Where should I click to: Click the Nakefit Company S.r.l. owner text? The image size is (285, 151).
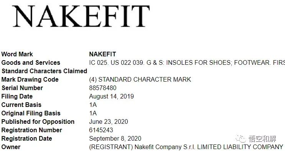pyautogui.click(x=165, y=147)
